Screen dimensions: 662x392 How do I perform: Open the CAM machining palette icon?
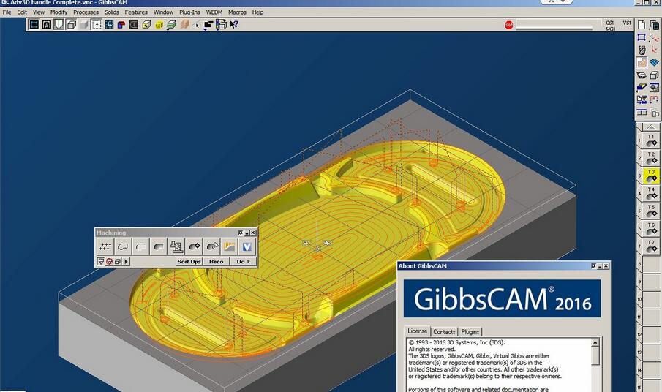coord(642,62)
